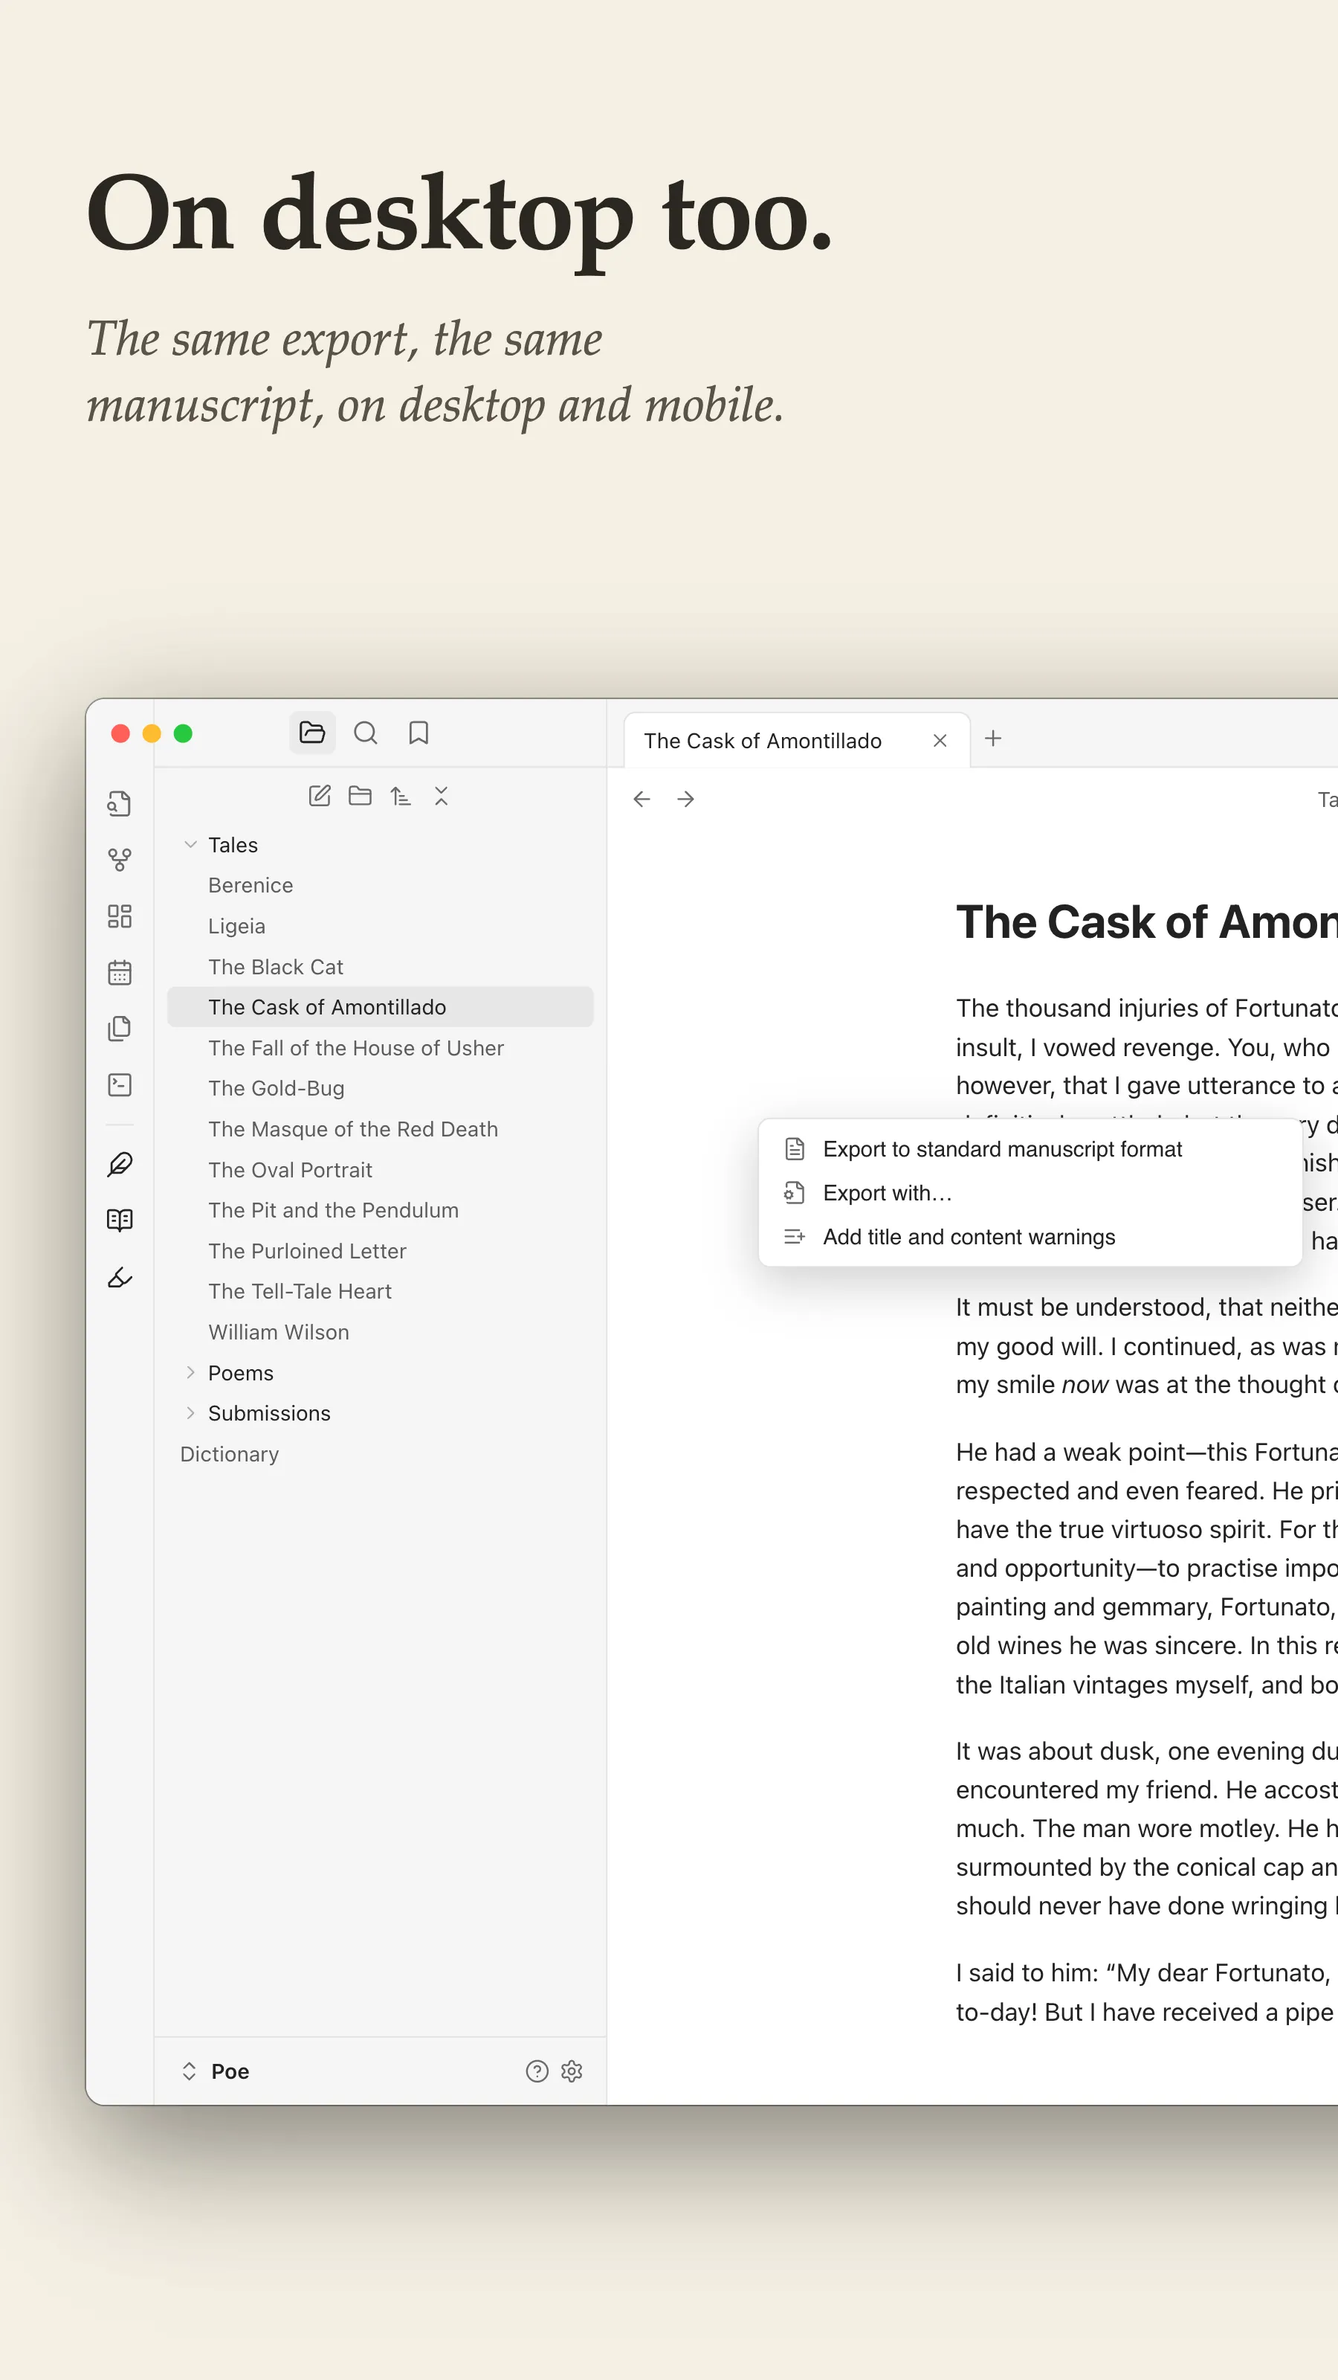The width and height of the screenshot is (1338, 2380).
Task: Open the command palette terminal icon
Action: 120,1084
